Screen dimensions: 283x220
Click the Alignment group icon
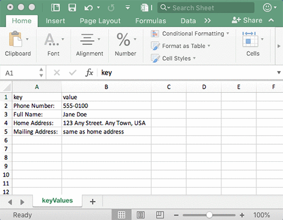tap(87, 39)
